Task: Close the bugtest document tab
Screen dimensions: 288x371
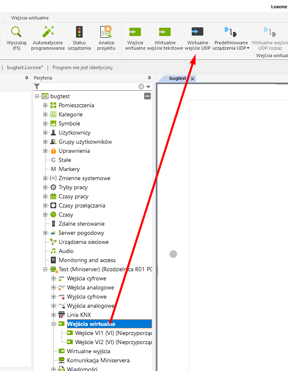Action: pos(193,79)
